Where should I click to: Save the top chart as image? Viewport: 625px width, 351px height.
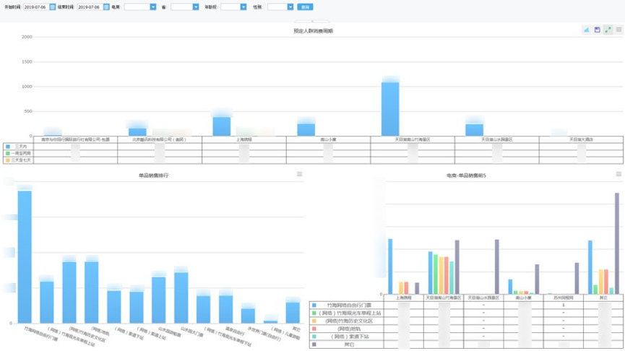click(597, 30)
